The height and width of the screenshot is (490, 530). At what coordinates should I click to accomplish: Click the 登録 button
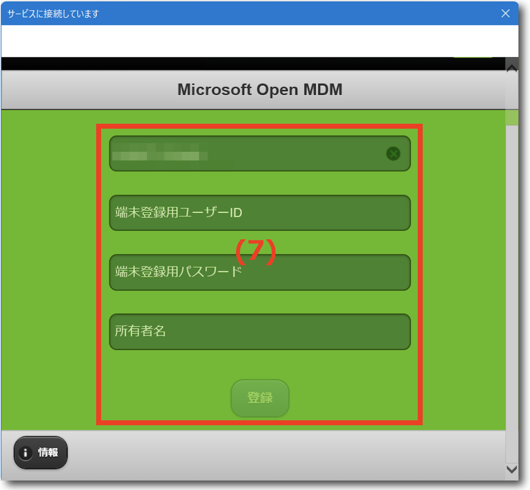pyautogui.click(x=260, y=398)
